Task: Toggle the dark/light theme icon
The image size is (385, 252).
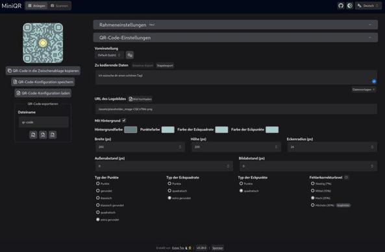Action: tap(350, 6)
